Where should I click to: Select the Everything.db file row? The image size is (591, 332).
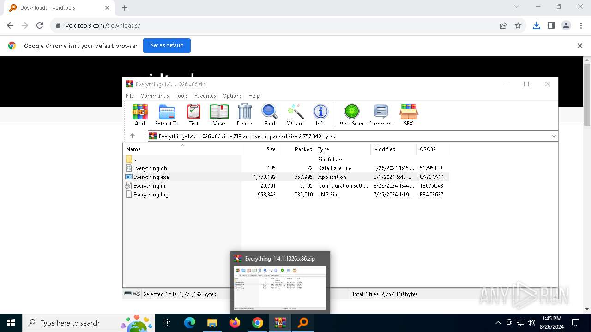(286, 168)
